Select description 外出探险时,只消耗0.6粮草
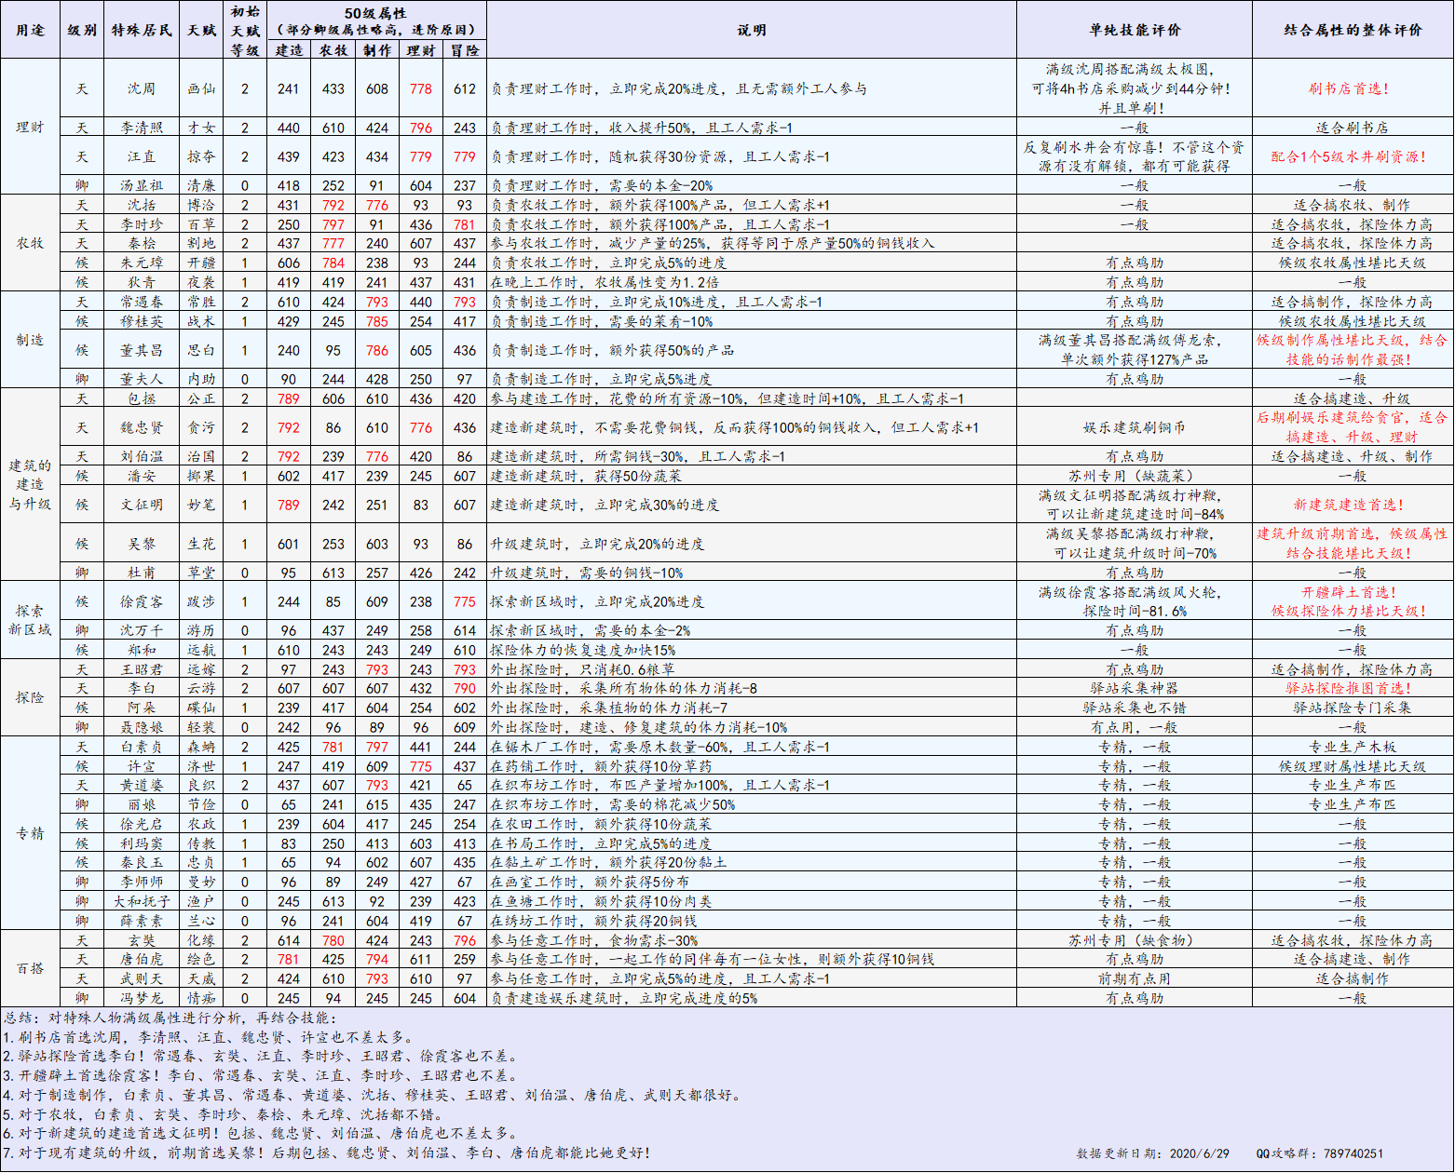Viewport: 1455px width, 1173px height. tap(582, 669)
